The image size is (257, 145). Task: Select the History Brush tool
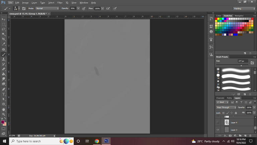(3, 64)
